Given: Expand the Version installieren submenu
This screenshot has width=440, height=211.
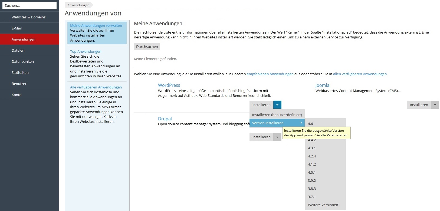Looking at the screenshot, I should (x=277, y=123).
